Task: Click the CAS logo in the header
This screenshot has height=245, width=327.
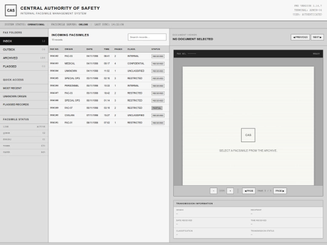Action: click(x=11, y=10)
